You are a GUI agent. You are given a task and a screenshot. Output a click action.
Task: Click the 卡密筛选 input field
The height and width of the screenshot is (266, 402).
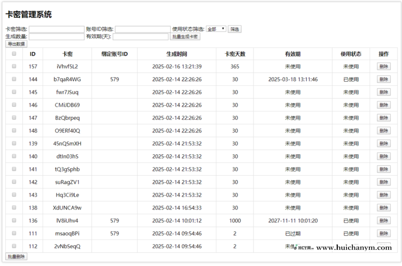click(x=57, y=29)
